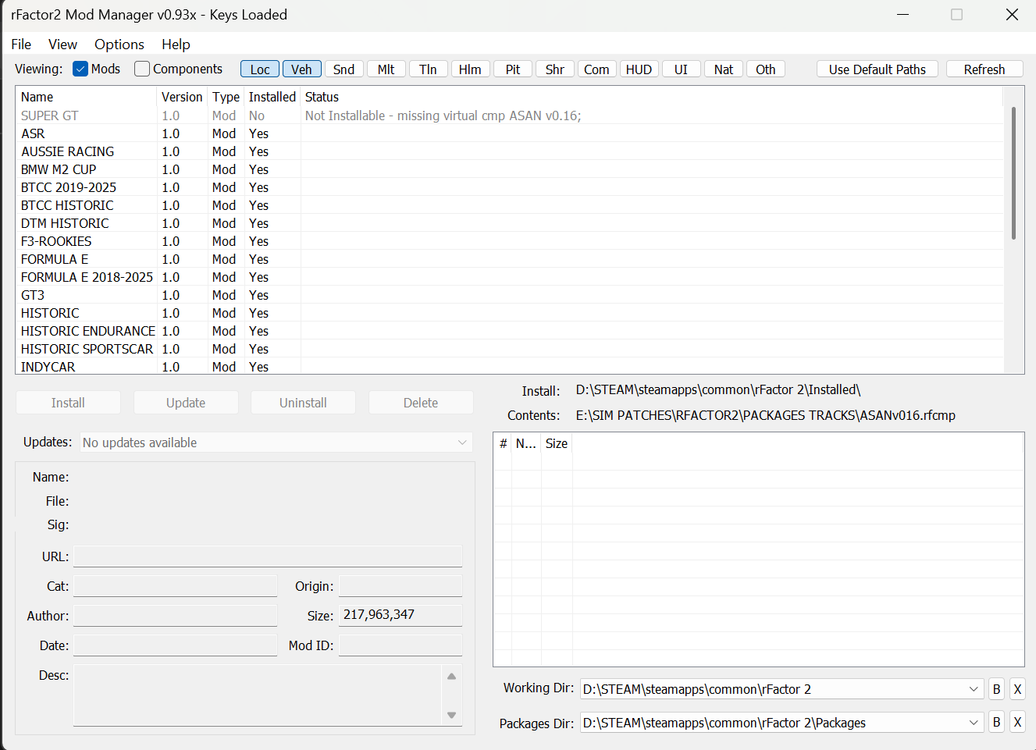1036x750 pixels.
Task: Click the Desc box scroll down arrow
Action: 451,715
